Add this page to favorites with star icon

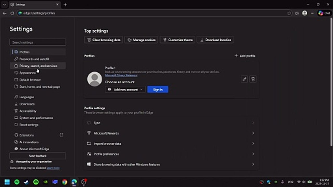tap(289, 13)
